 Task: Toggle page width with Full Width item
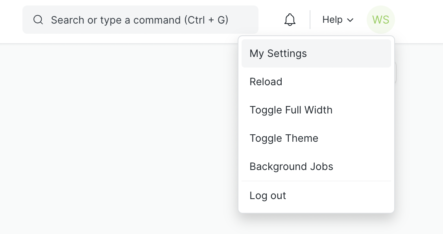[316, 110]
